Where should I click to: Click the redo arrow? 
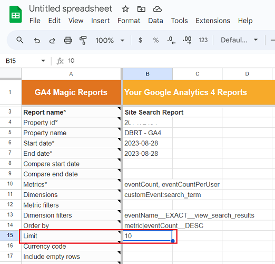coord(52,41)
